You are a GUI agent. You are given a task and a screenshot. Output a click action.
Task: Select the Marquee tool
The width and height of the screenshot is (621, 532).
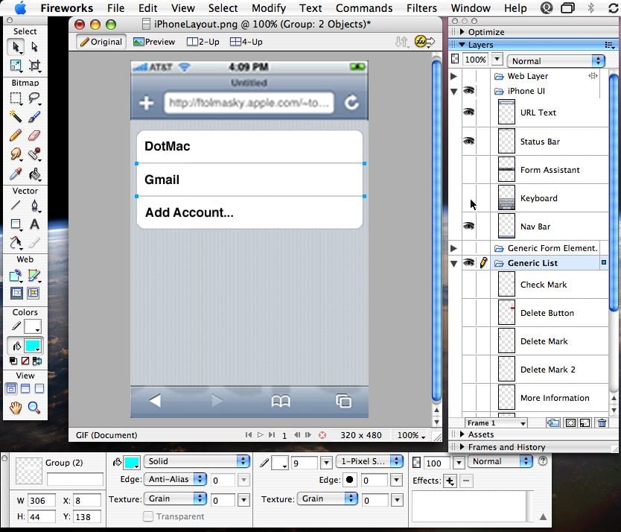click(x=16, y=98)
